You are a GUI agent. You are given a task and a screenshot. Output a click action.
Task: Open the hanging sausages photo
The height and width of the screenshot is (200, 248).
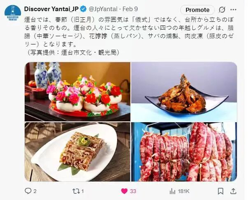pos(184,152)
